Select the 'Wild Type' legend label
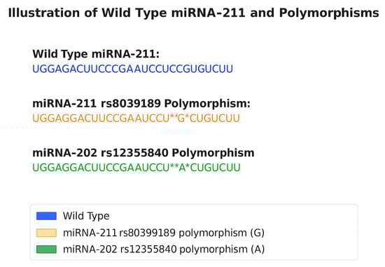Viewport: 385px width, 267px height. (86, 216)
